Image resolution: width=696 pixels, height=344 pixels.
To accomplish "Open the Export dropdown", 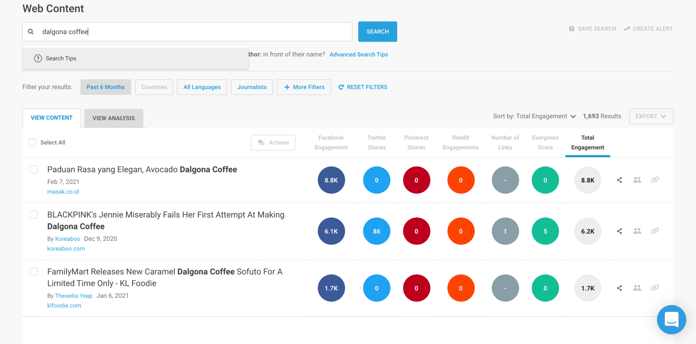I will (x=651, y=116).
